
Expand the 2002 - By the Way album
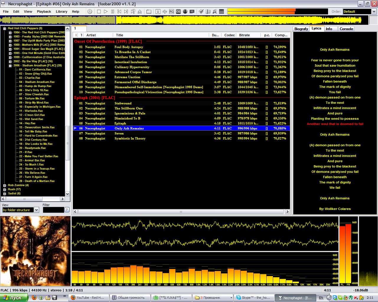10,62
